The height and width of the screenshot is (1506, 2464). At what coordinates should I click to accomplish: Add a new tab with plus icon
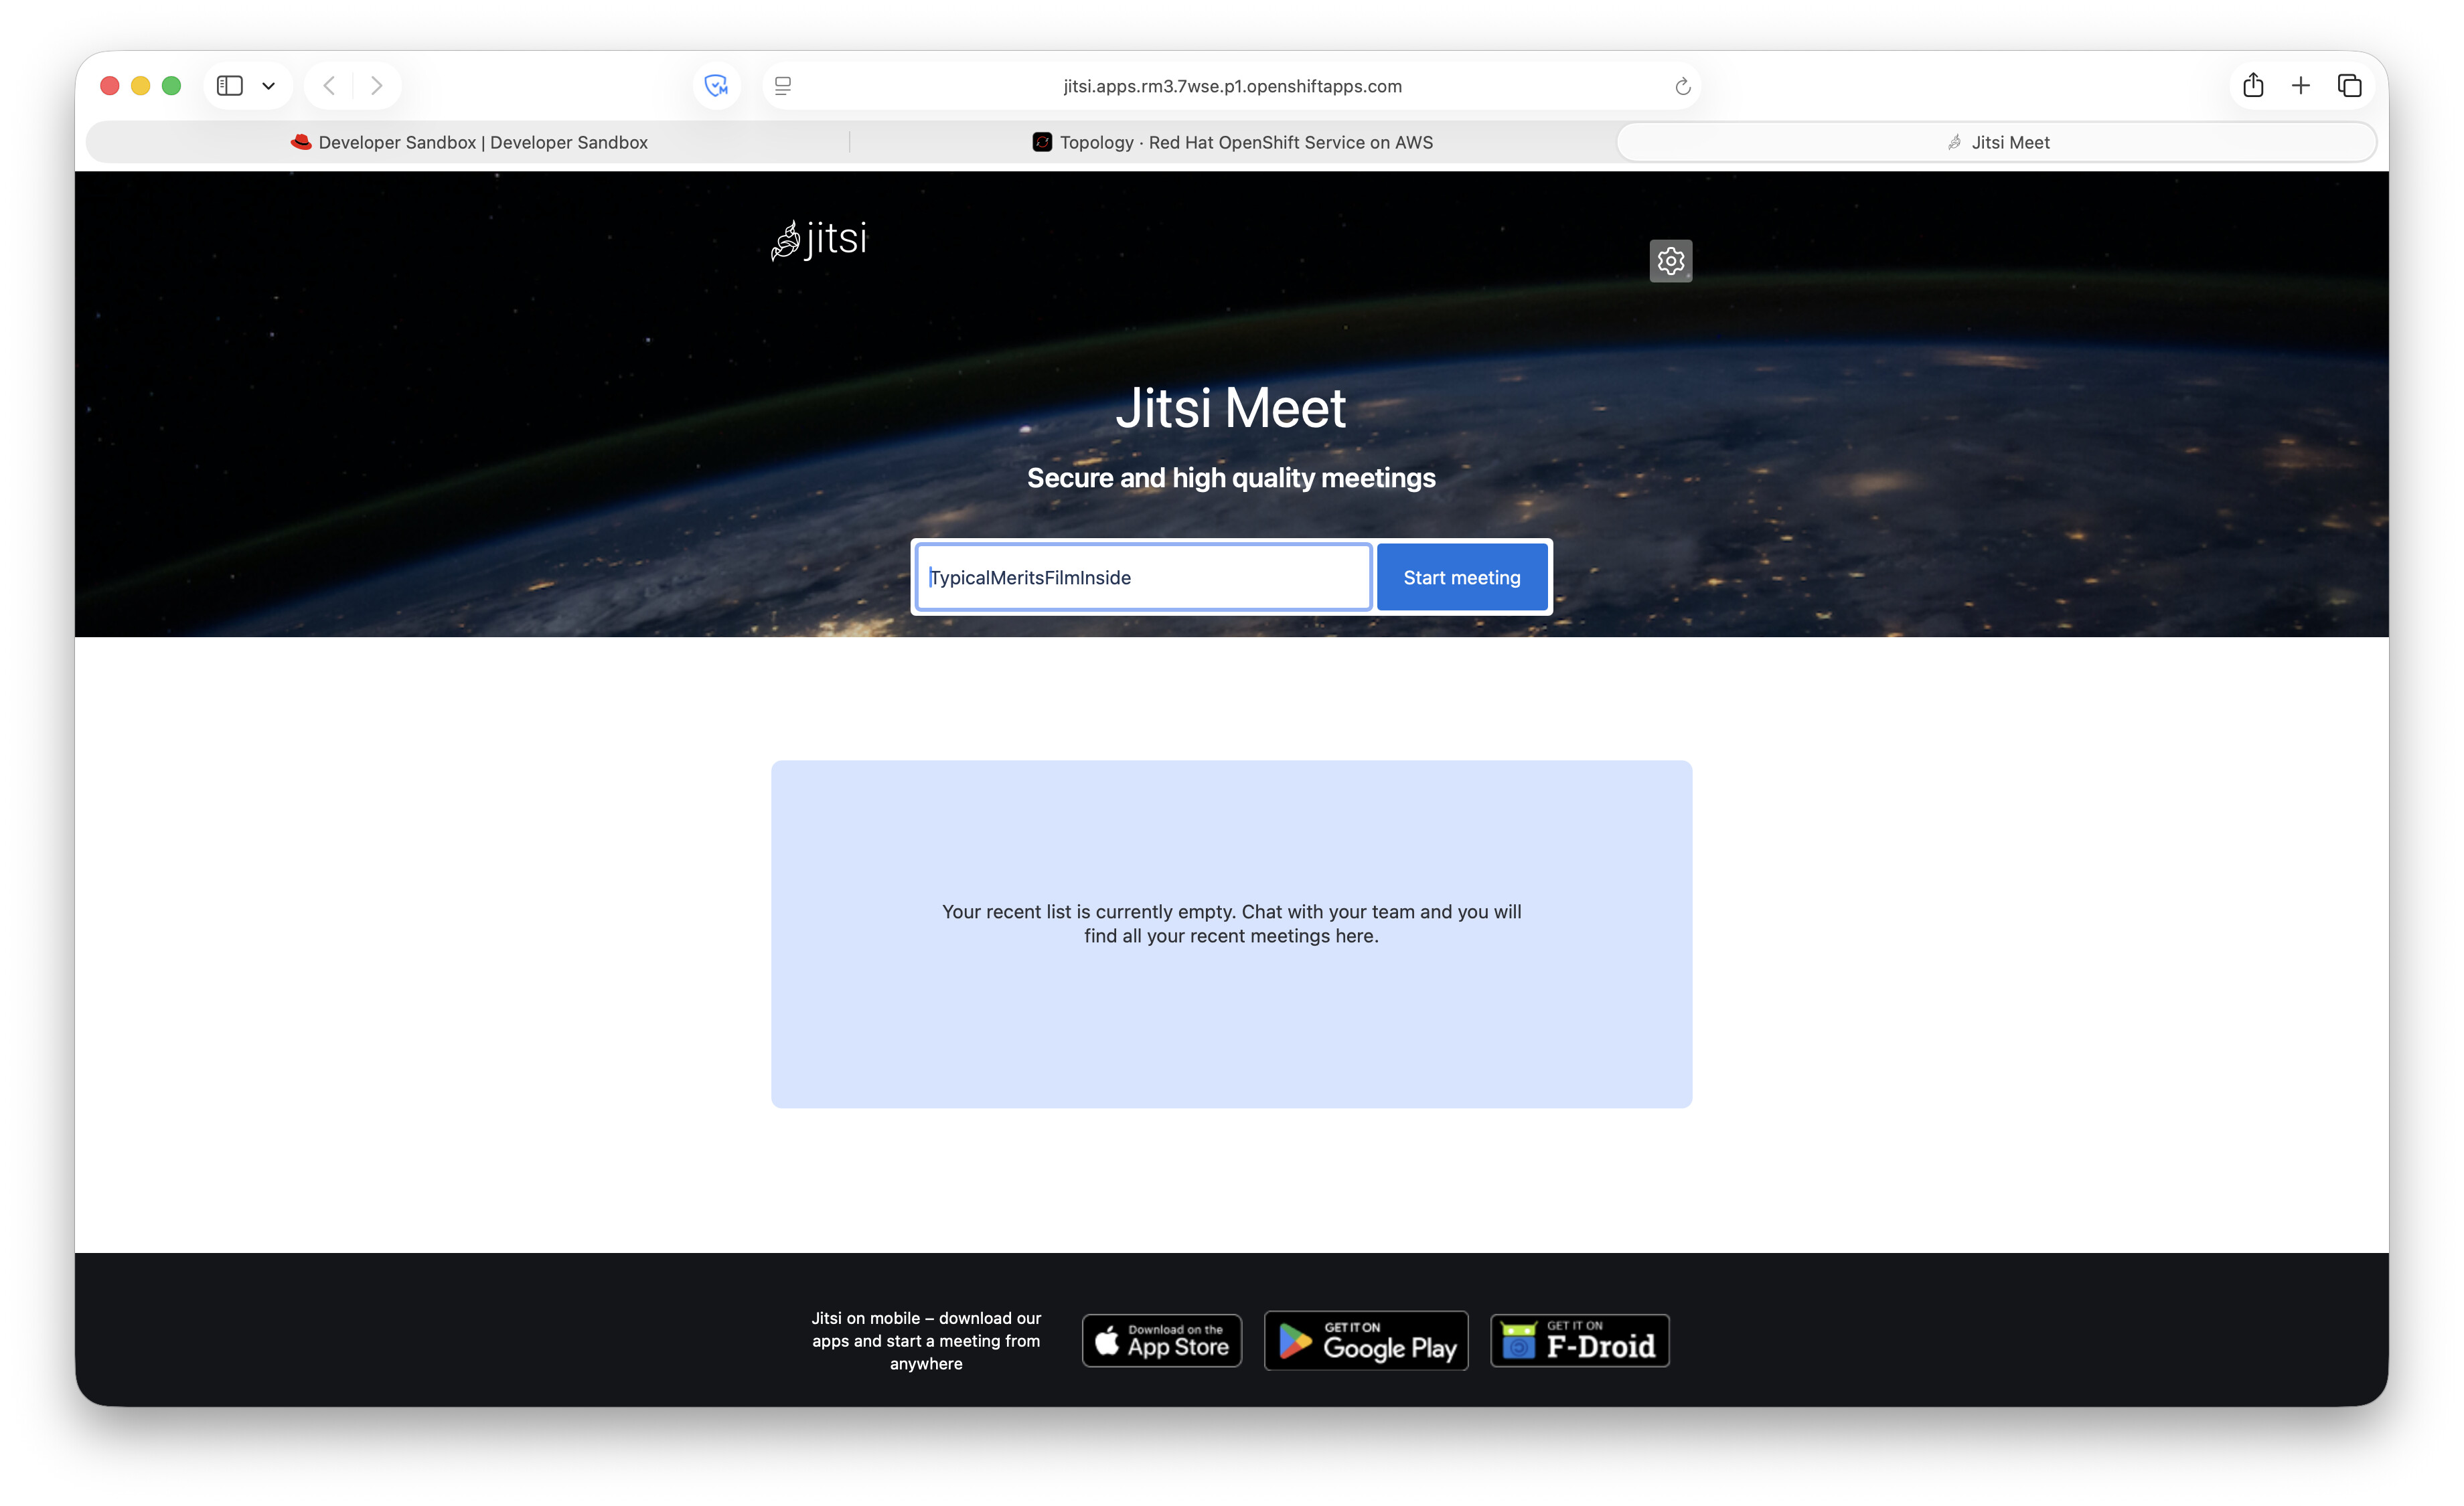(2300, 86)
